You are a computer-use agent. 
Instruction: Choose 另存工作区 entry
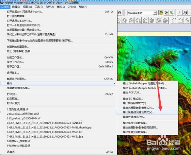[x=58, y=66]
